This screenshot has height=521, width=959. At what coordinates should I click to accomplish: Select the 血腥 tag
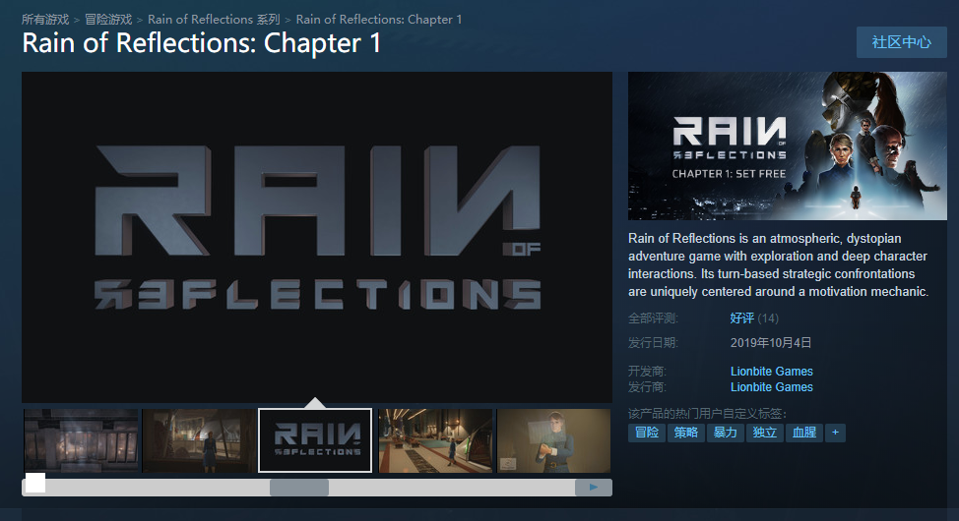click(803, 433)
